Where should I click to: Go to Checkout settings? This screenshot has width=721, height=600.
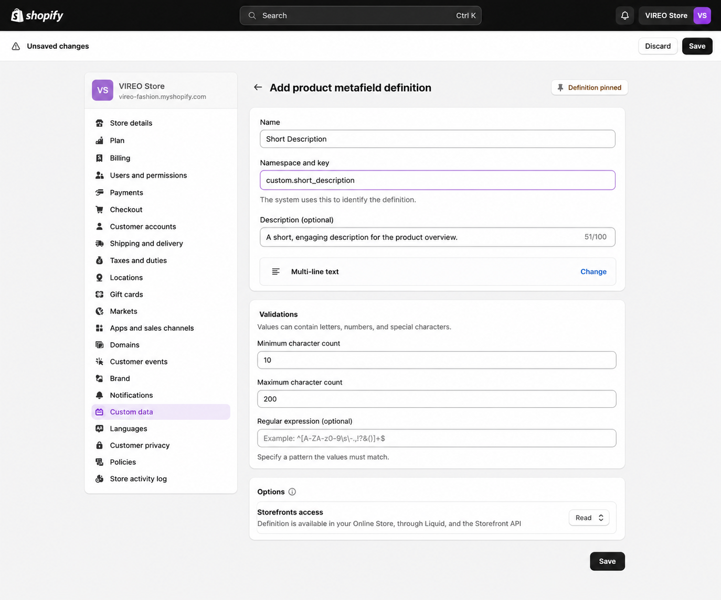pos(161,209)
